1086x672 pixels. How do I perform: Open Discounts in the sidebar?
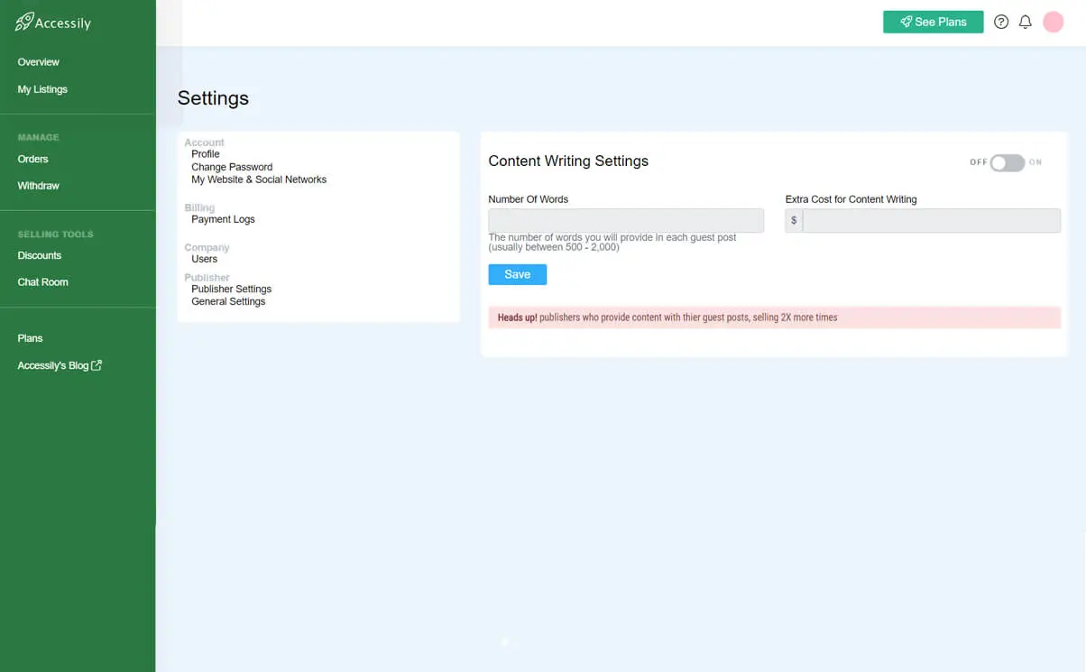coord(40,255)
